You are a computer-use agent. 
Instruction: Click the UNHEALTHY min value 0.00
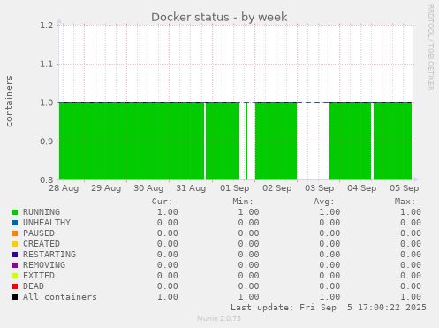(x=248, y=223)
